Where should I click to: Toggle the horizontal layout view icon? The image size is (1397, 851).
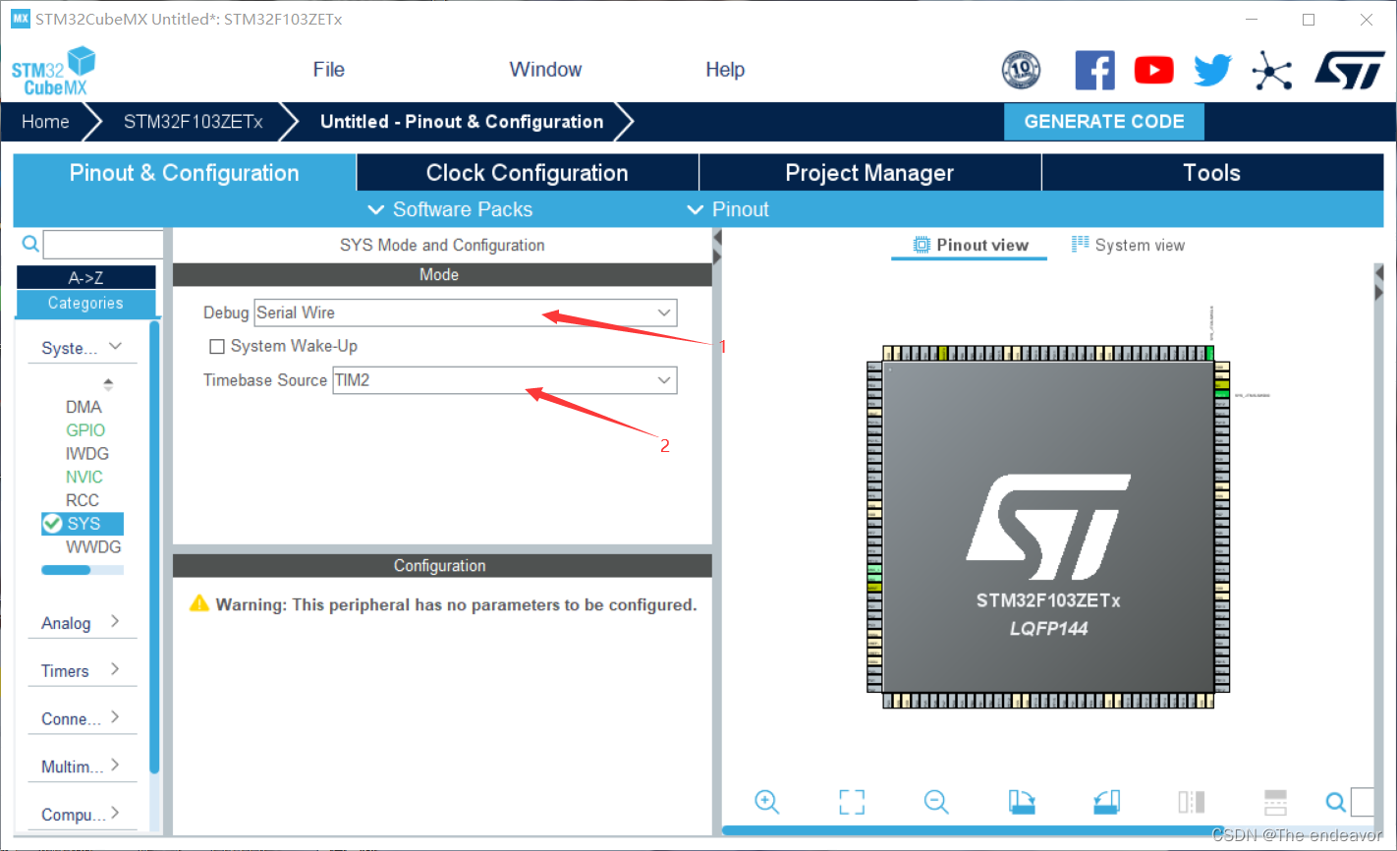pyautogui.click(x=1275, y=802)
